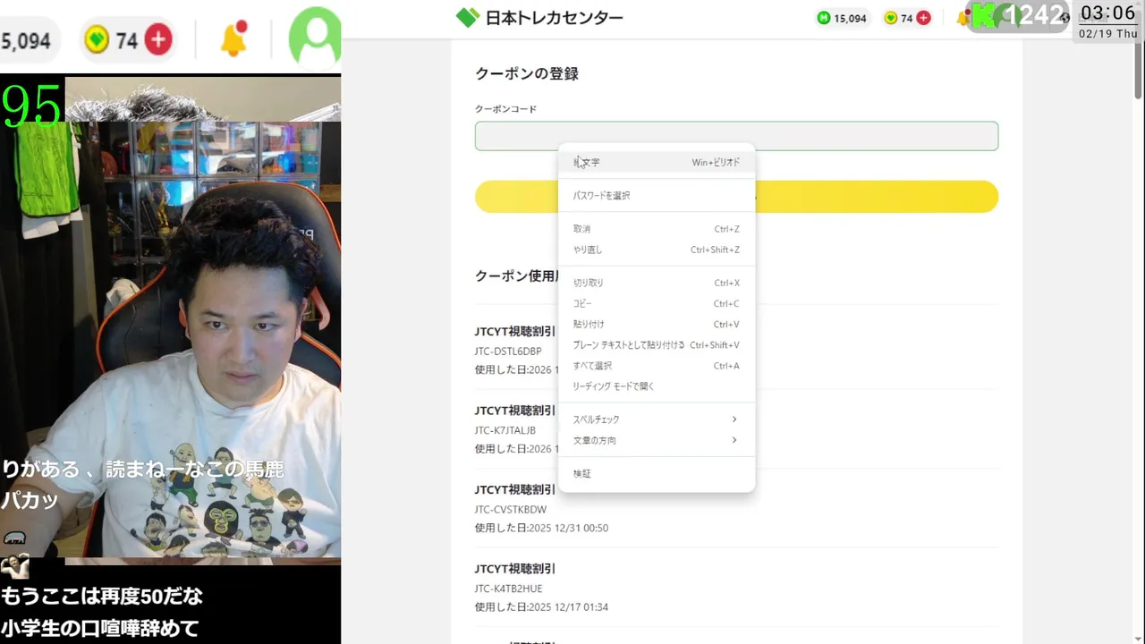Click the green M points icon showing 15,094
The width and height of the screenshot is (1145, 644).
click(x=824, y=18)
